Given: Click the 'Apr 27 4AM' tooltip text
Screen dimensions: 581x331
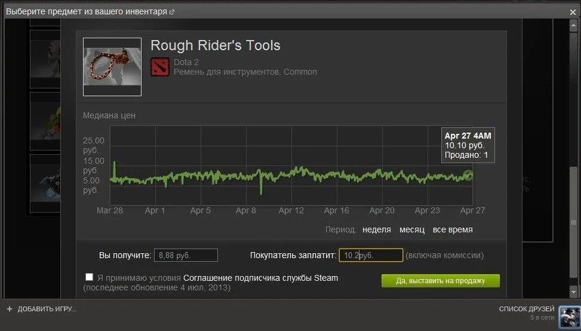Looking at the screenshot, I should point(468,136).
